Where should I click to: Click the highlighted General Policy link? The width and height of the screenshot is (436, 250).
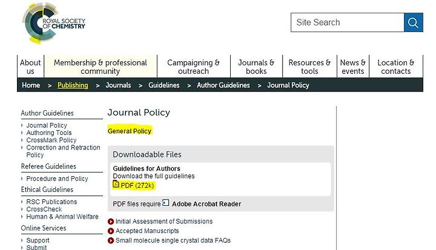(x=130, y=131)
